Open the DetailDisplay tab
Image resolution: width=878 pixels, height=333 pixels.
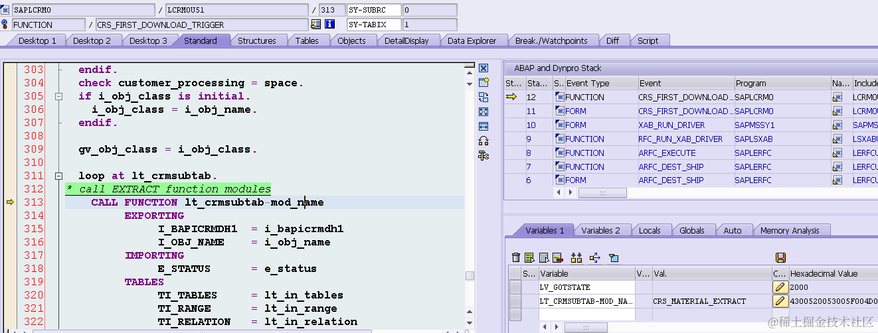point(406,40)
